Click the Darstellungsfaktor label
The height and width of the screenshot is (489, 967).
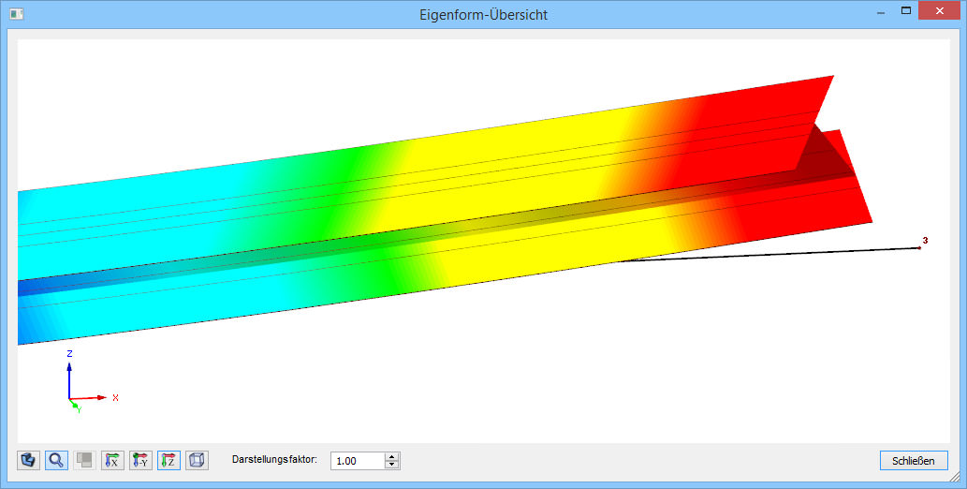click(274, 459)
